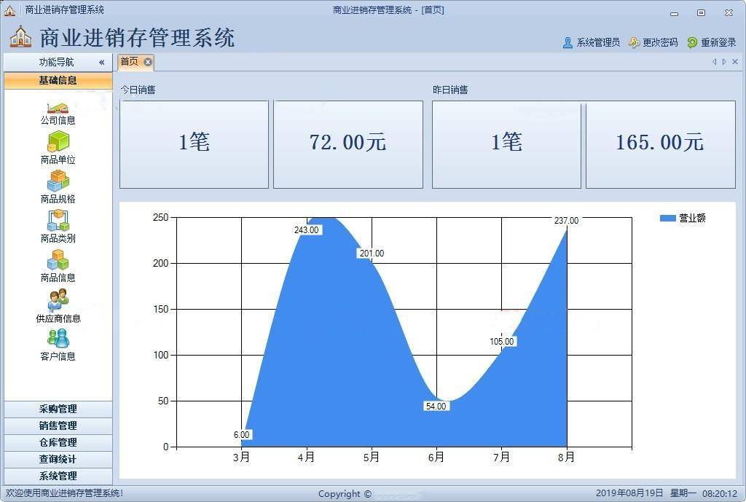The height and width of the screenshot is (502, 746).
Task: Click the 8月 axis label
Action: (x=566, y=458)
